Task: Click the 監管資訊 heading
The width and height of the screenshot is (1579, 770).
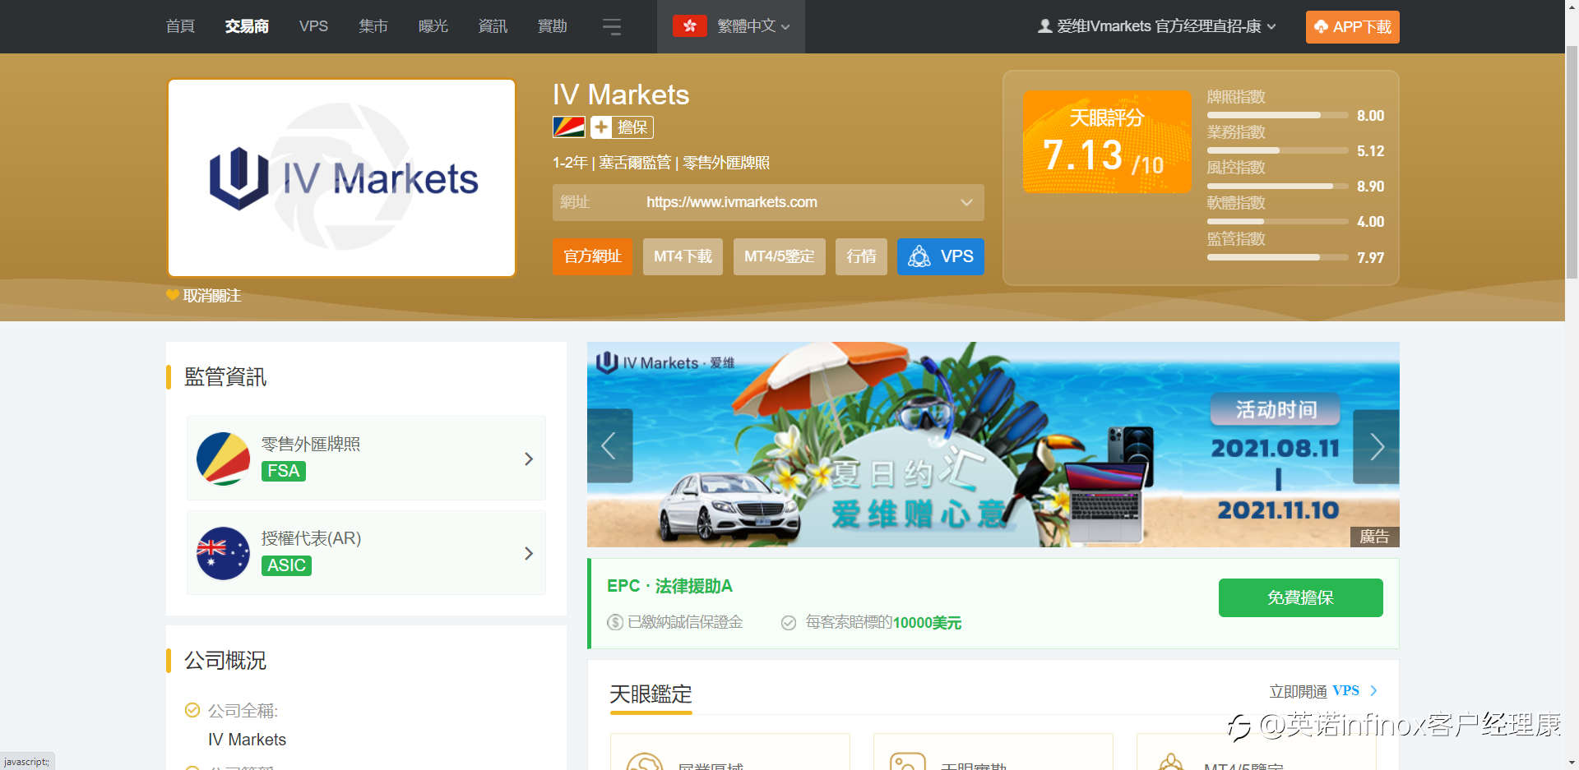Action: click(225, 376)
